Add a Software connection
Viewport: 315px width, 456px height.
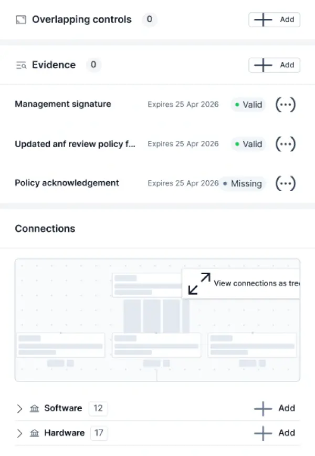275,408
